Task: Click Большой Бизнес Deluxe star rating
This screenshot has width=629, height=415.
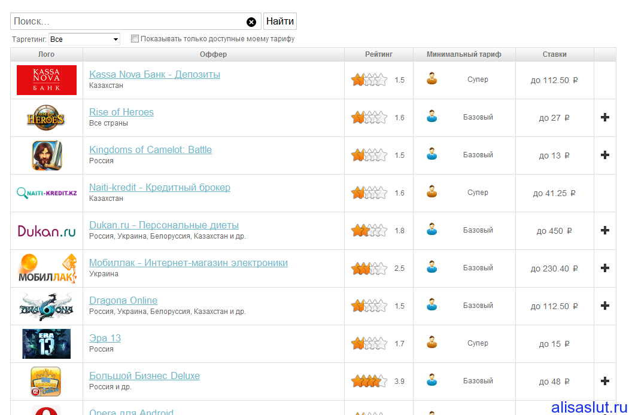Action: pyautogui.click(x=369, y=382)
